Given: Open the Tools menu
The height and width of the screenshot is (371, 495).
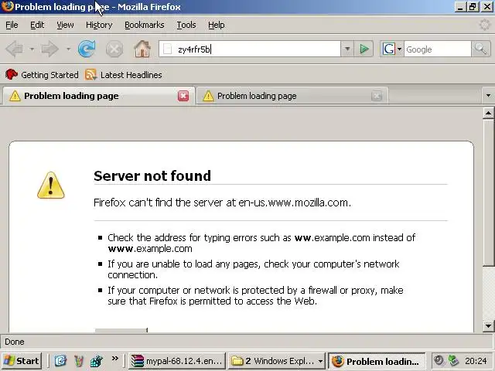Looking at the screenshot, I should tap(186, 25).
